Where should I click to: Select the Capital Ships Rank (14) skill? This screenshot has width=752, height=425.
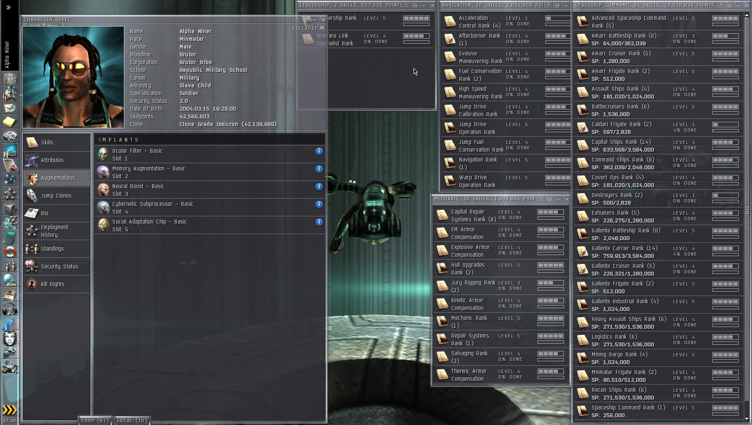[659, 146]
